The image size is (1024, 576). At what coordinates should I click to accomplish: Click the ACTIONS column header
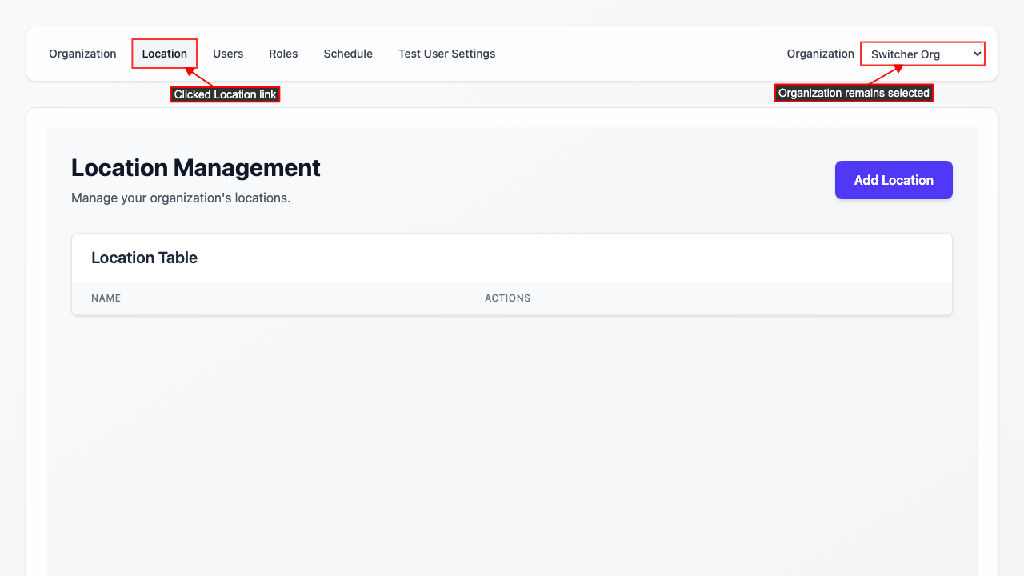pyautogui.click(x=507, y=298)
